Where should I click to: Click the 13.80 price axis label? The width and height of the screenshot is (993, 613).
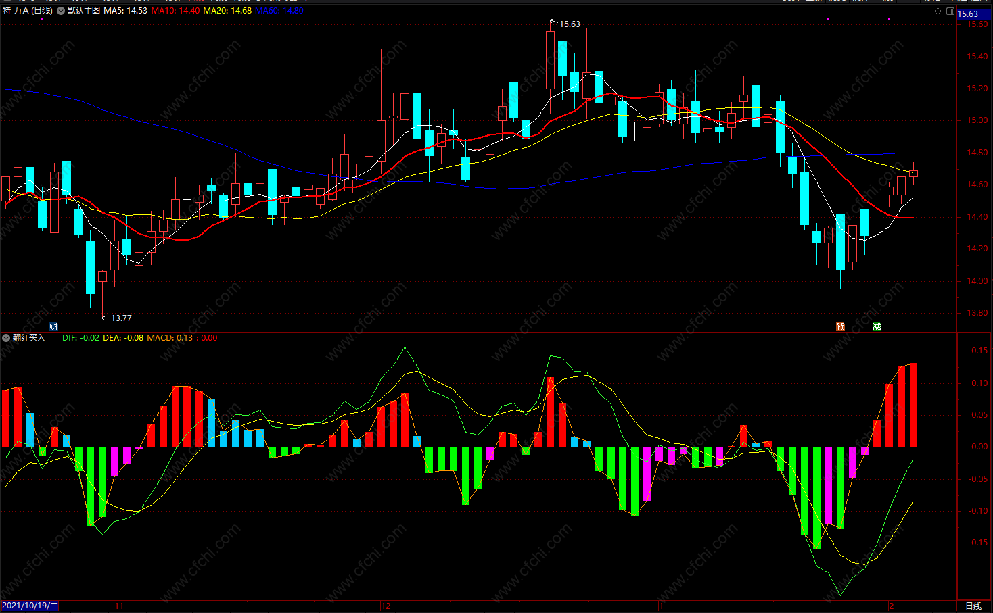coord(977,313)
